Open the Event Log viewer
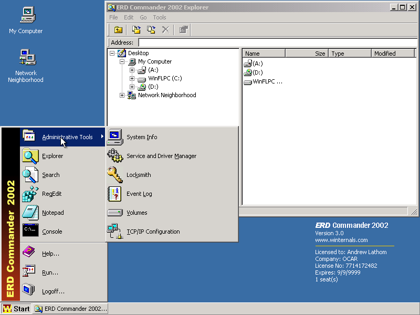 [x=172, y=194]
